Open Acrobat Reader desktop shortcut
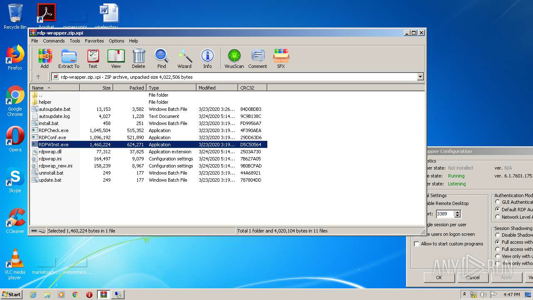 click(46, 16)
